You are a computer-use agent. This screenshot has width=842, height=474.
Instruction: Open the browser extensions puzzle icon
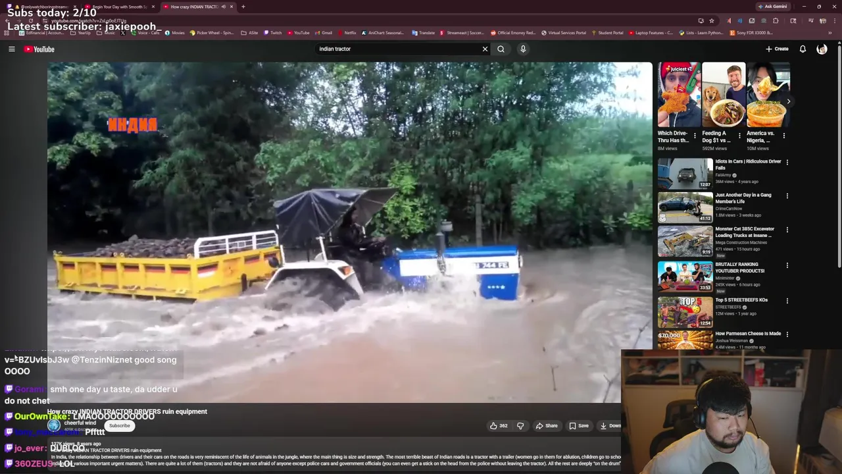(776, 20)
